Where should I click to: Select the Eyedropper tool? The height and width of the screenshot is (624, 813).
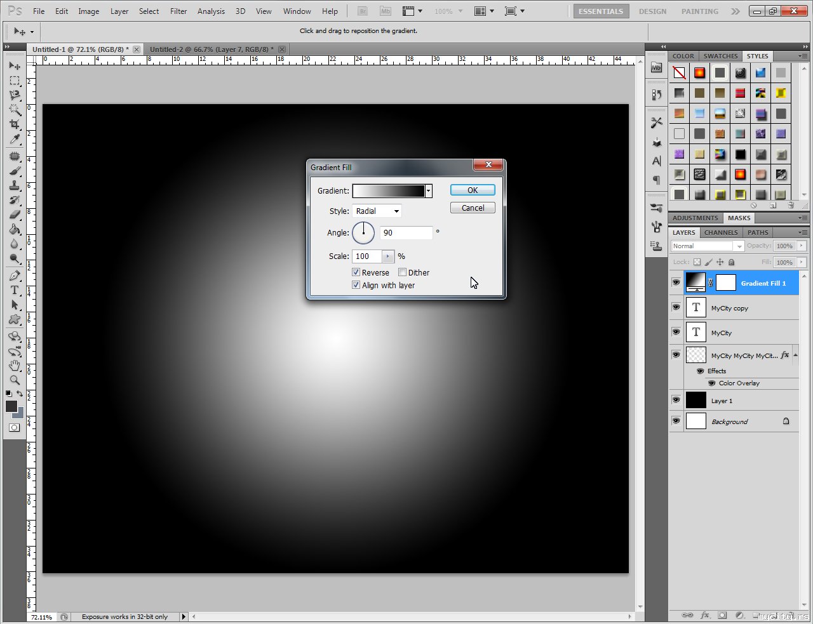pos(15,140)
